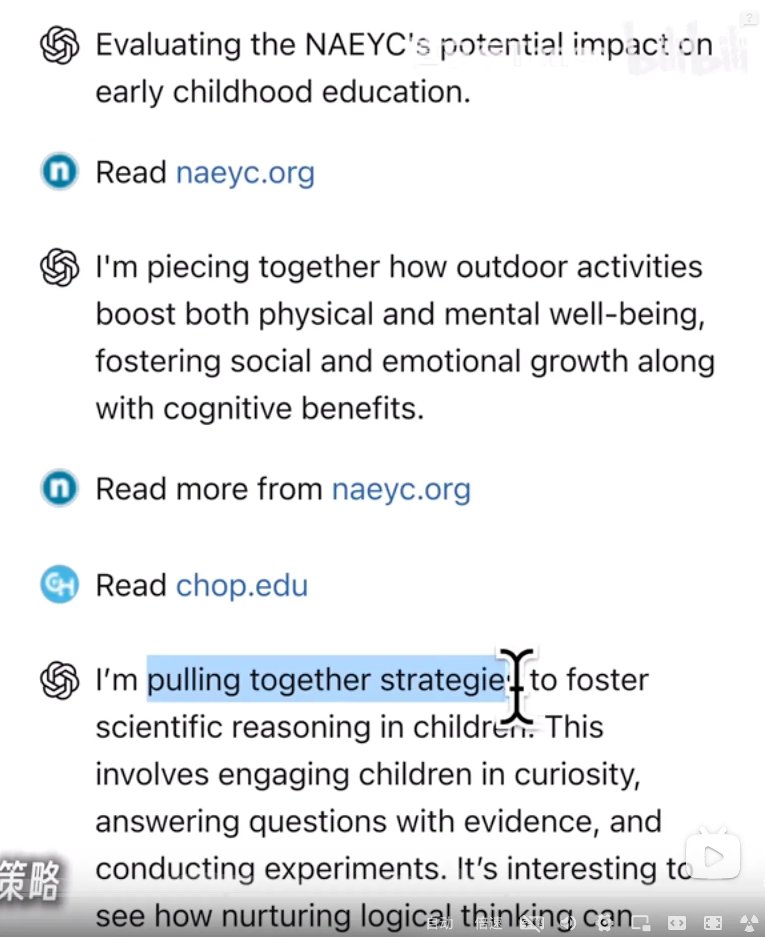Open the player settings gear
Screen dimensions: 765x937
pos(604,923)
